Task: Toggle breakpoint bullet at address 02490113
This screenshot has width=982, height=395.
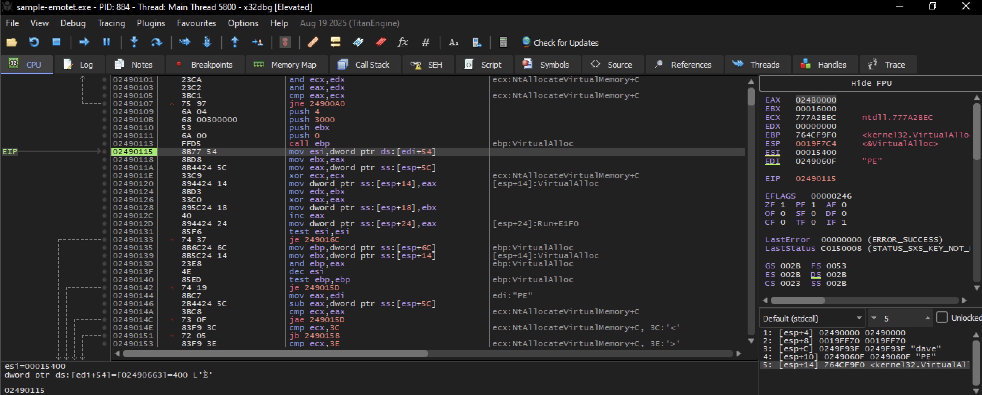Action: 104,144
